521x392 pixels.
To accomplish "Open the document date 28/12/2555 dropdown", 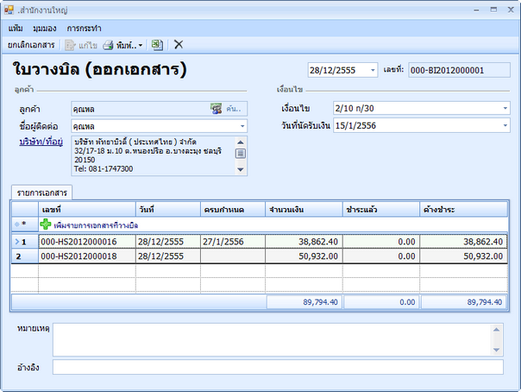I will (373, 70).
